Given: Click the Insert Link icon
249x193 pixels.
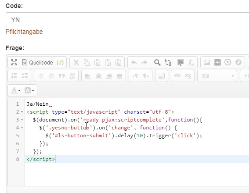Looking at the screenshot, I should pyautogui.click(x=177, y=76).
